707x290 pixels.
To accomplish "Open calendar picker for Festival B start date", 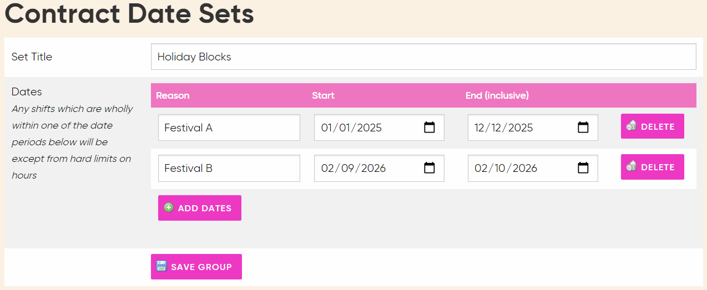I will pyautogui.click(x=430, y=168).
